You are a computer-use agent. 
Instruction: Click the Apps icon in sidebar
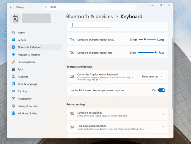pos(13,69)
